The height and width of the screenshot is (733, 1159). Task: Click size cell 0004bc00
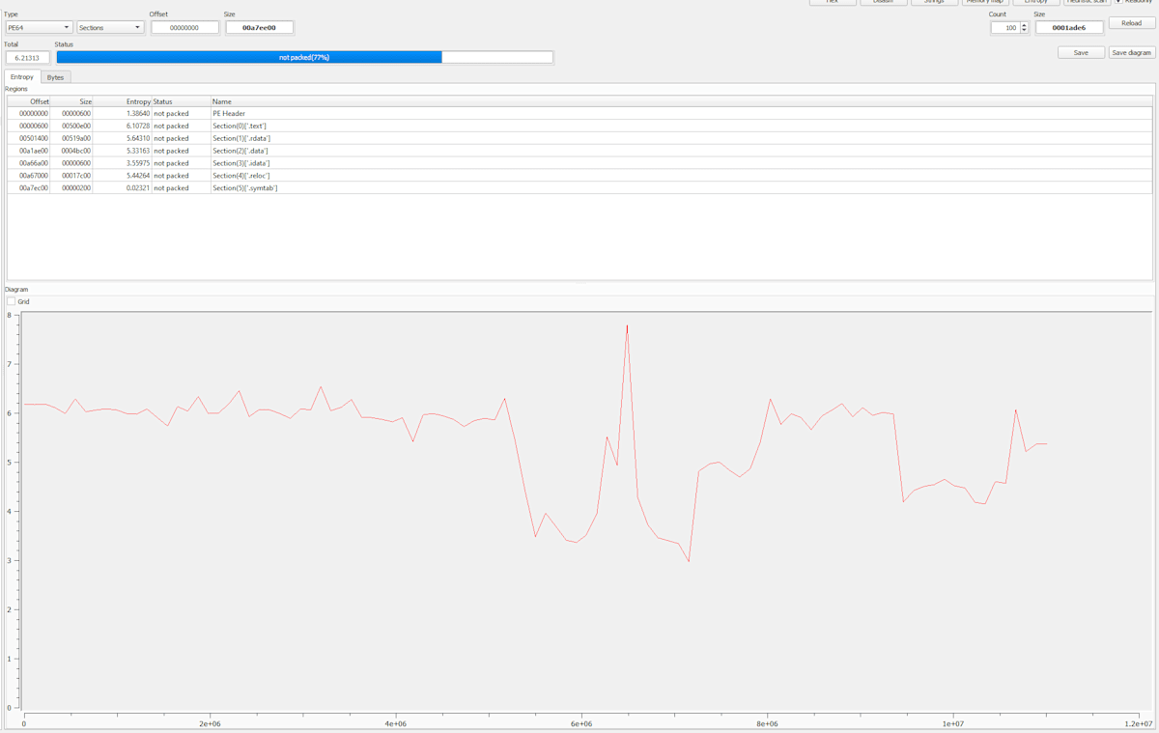click(x=76, y=151)
